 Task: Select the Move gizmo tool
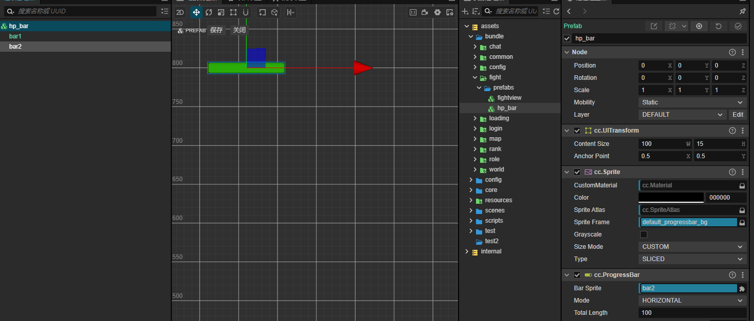point(196,12)
